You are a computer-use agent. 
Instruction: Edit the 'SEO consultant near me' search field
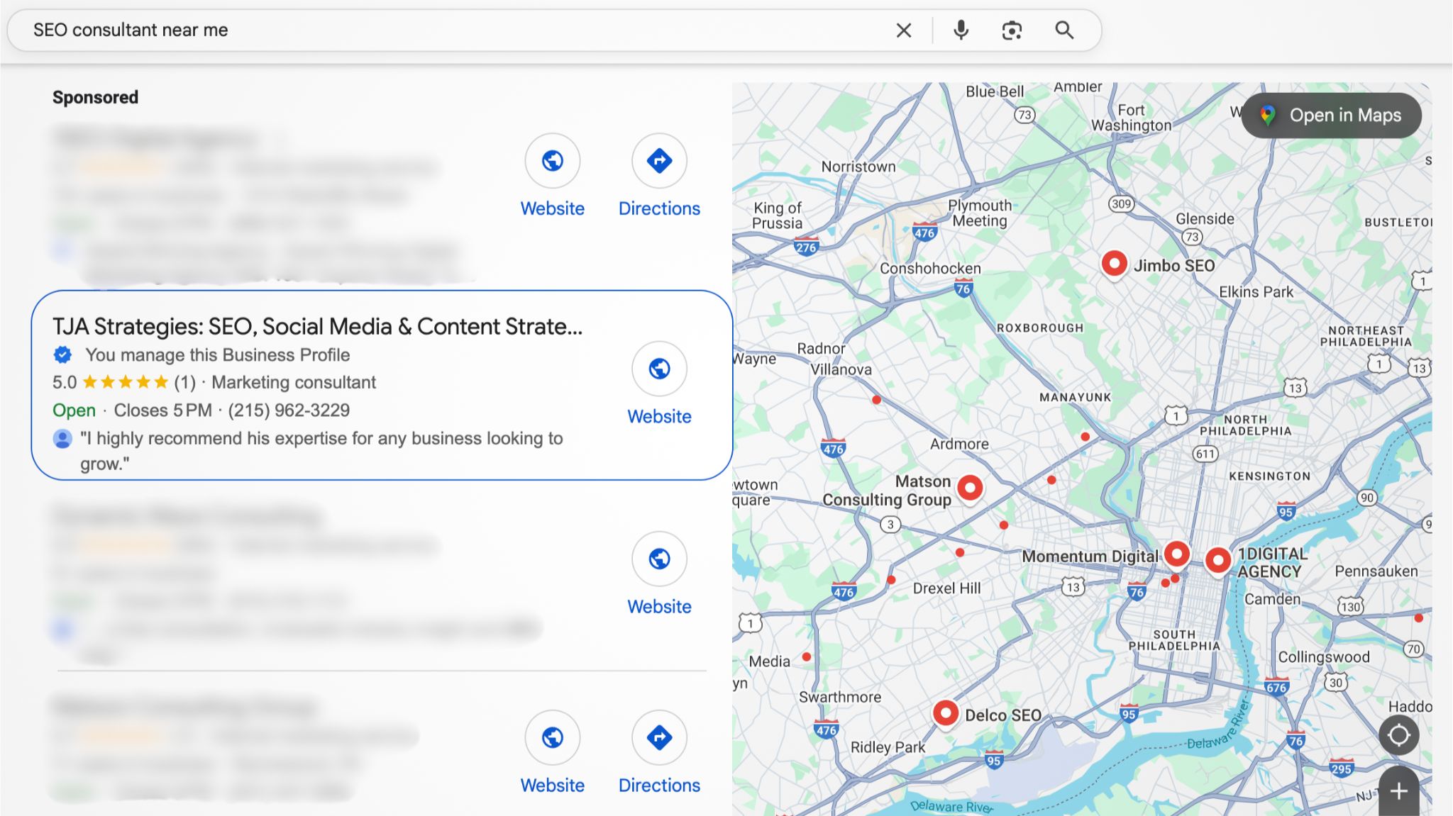[x=426, y=30]
